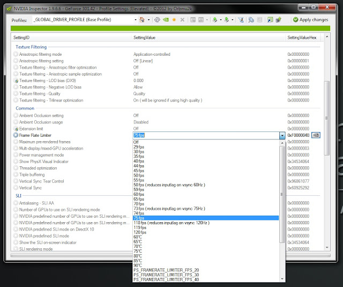The width and height of the screenshot is (343, 287).
Task: Select 30 fps from the dropdown list
Action: click(x=206, y=152)
